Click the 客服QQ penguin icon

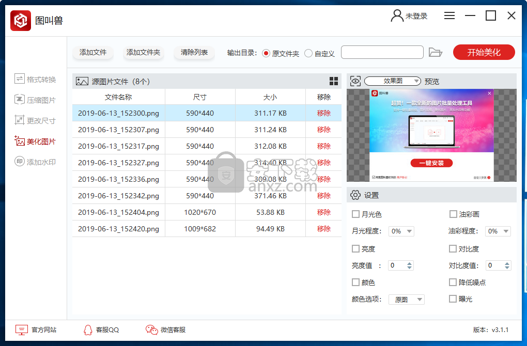[88, 330]
